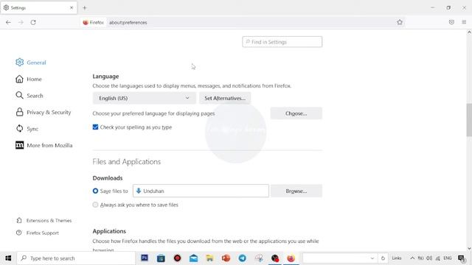Screen dimensions: 472x265
Task: Click the scrollbar down arrow
Action: pos(469,249)
